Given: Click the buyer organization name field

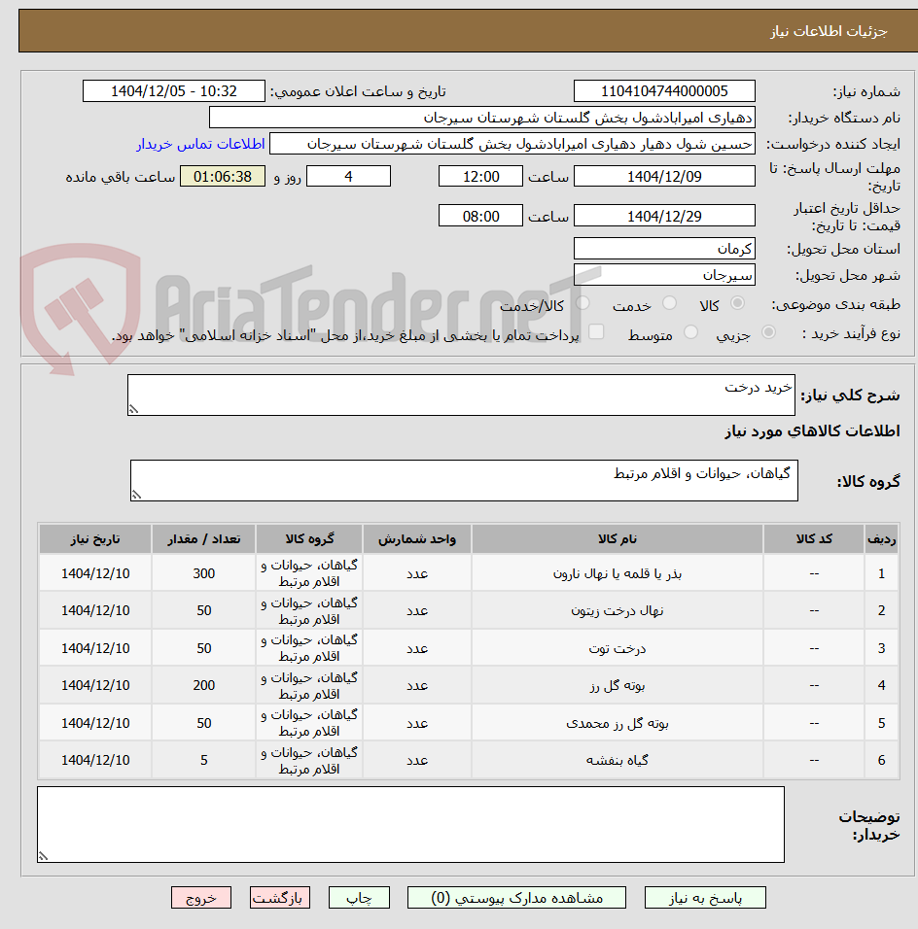Looking at the screenshot, I should pos(482,118).
